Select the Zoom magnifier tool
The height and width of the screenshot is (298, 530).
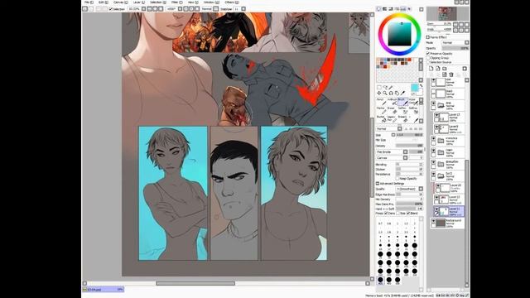[x=385, y=93]
